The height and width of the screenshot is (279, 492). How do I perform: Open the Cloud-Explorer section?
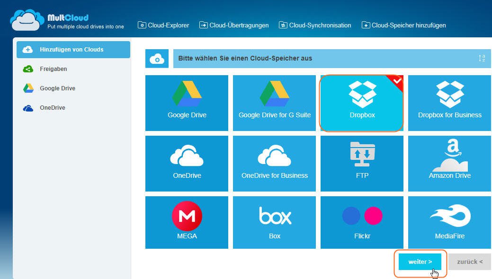(x=163, y=25)
